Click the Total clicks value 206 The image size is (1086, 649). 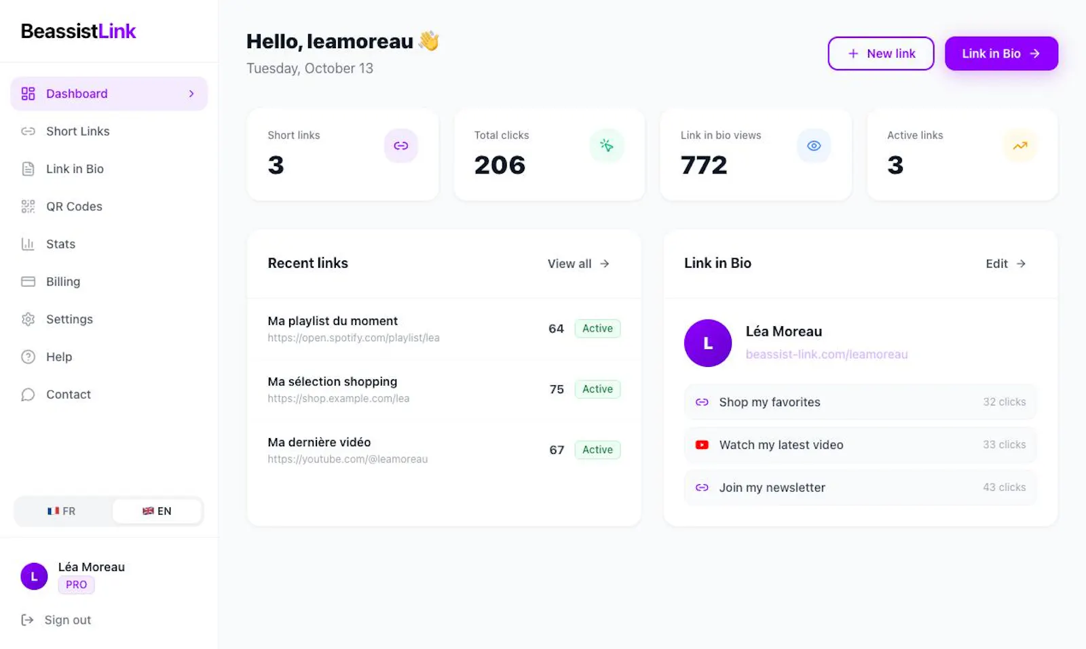(x=500, y=165)
